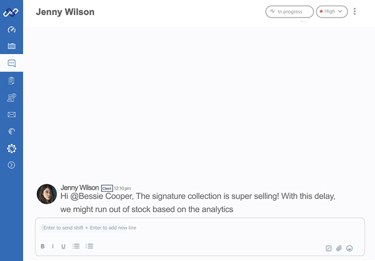
Task: Open the mail envelope sidebar icon
Action: (x=12, y=115)
